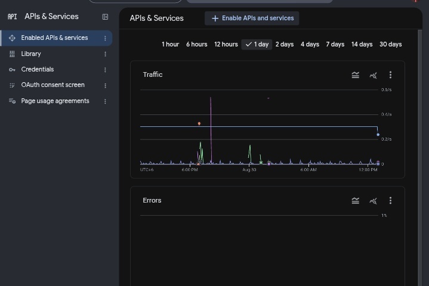Image resolution: width=429 pixels, height=286 pixels.
Task: Select the 7 days time range
Action: point(335,44)
